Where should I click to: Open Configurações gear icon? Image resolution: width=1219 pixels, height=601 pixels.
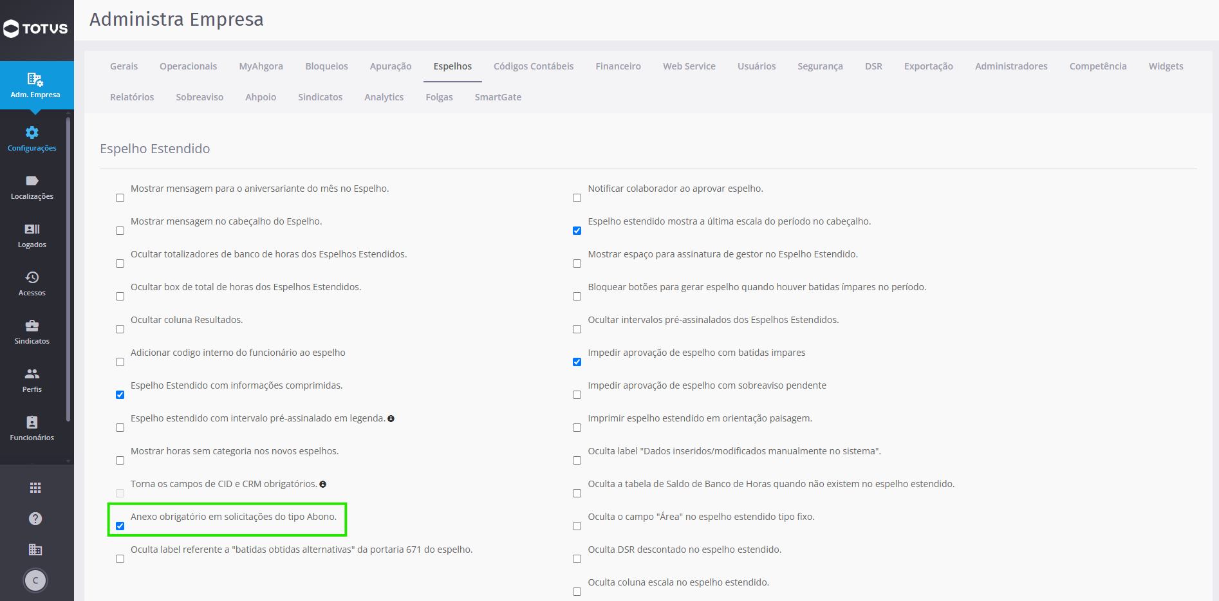click(32, 133)
